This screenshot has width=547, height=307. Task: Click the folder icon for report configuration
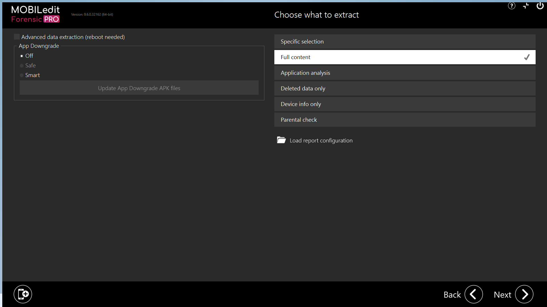281,140
